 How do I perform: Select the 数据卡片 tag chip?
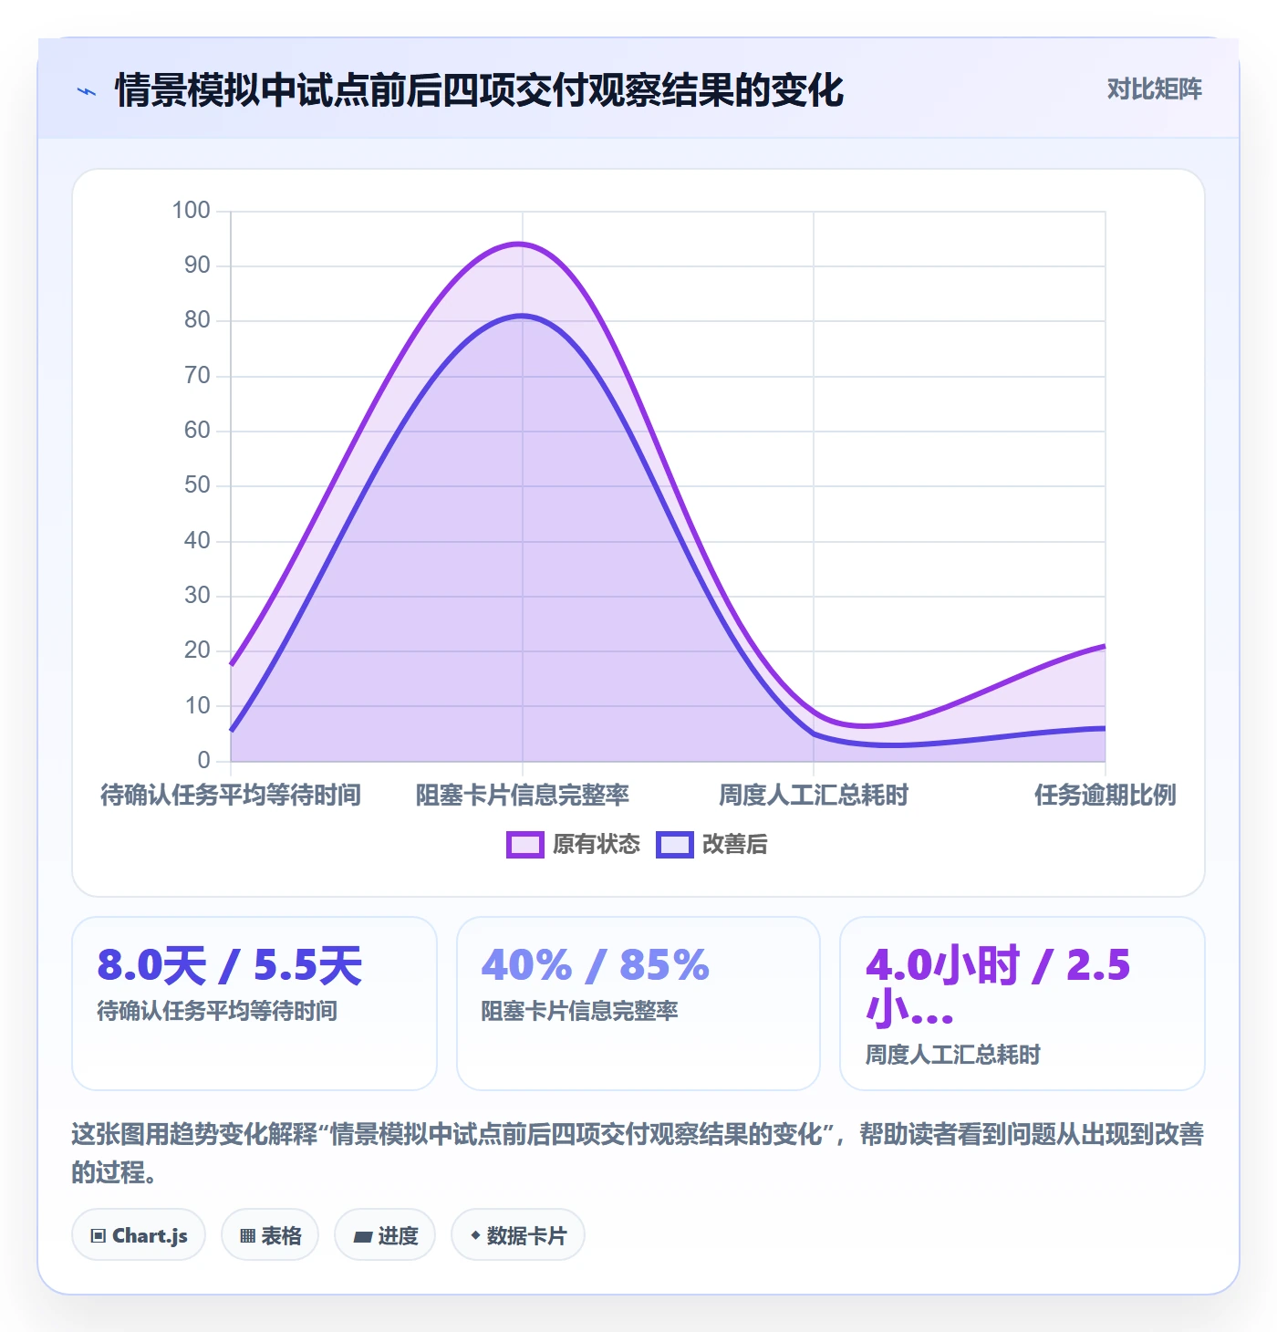coord(518,1235)
